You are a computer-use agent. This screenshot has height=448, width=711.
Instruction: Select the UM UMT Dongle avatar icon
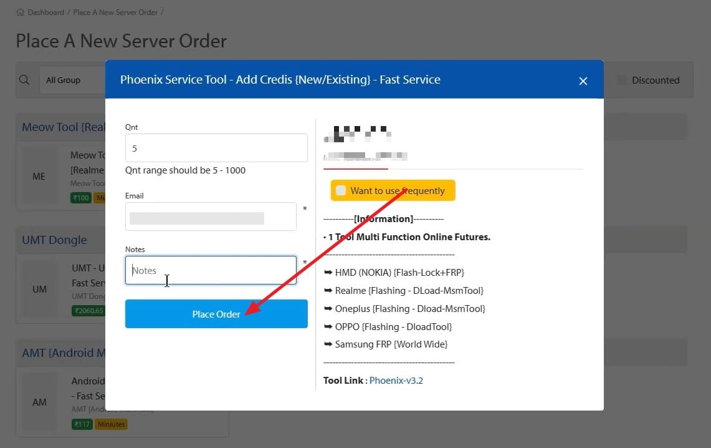(39, 289)
